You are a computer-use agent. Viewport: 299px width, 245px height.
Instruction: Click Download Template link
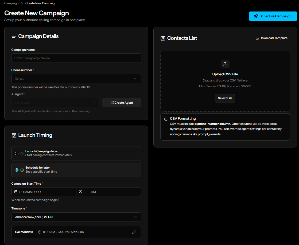pyautogui.click(x=271, y=38)
